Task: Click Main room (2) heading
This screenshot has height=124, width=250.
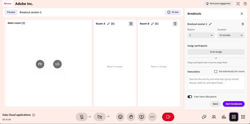Action: [x=16, y=23]
